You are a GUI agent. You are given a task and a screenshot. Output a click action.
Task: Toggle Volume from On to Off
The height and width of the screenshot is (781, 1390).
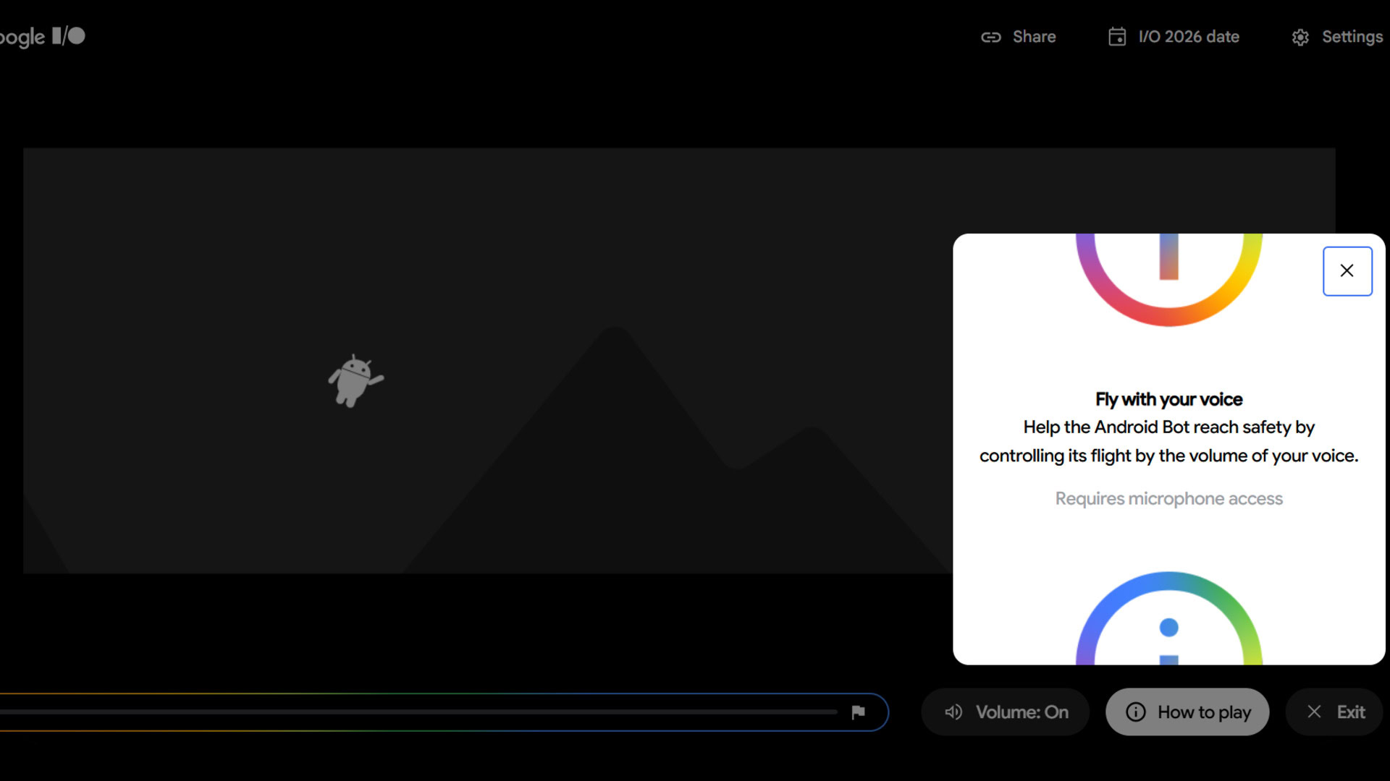pyautogui.click(x=1005, y=712)
